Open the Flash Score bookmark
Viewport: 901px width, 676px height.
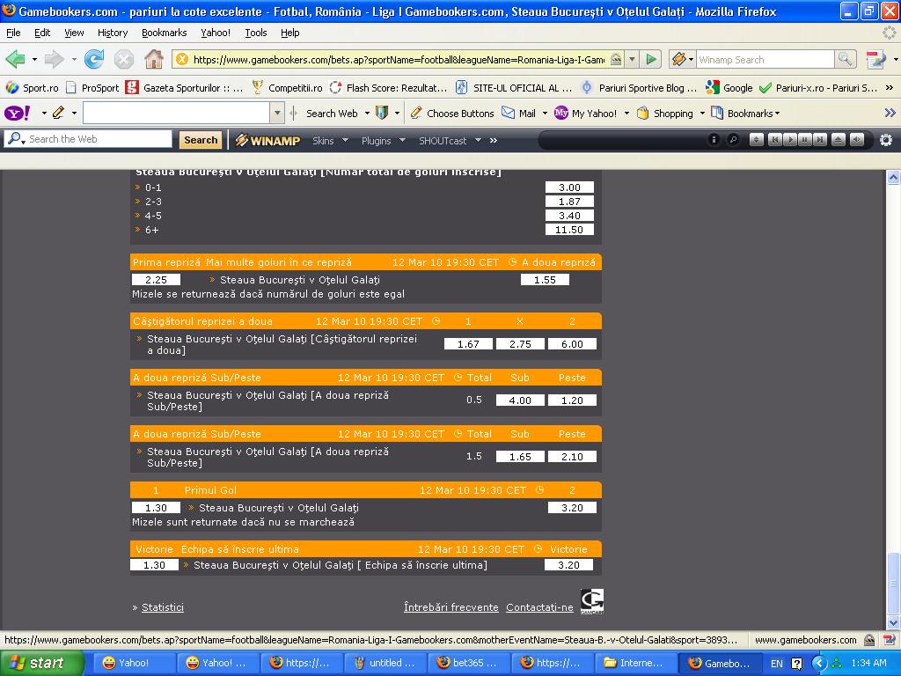(388, 88)
